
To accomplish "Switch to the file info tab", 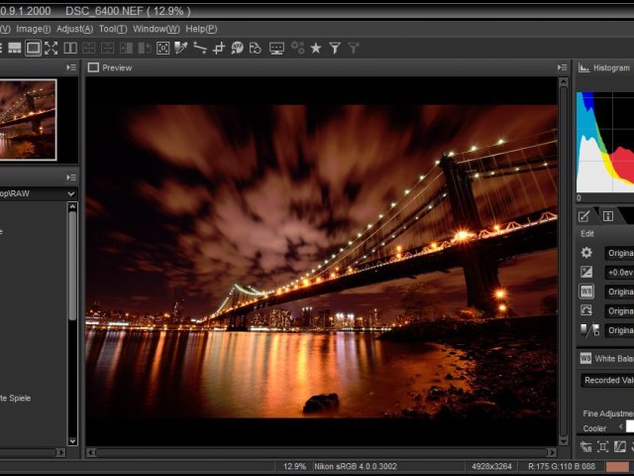I will pos(607,216).
